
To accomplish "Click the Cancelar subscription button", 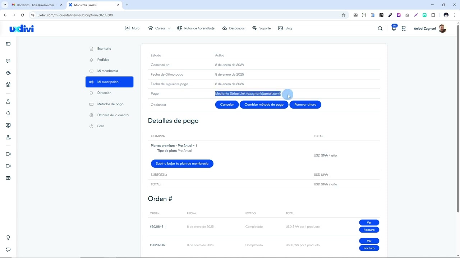I will (227, 105).
